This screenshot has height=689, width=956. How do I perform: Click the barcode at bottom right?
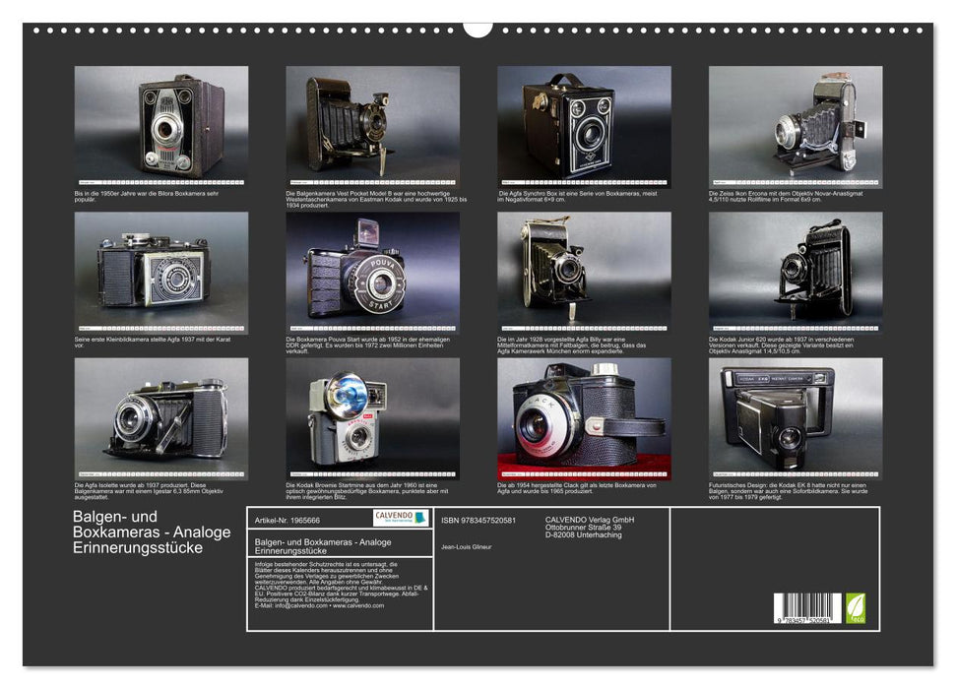coord(806,606)
